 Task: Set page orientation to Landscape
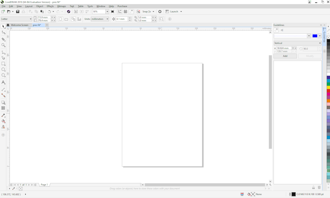point(66,19)
